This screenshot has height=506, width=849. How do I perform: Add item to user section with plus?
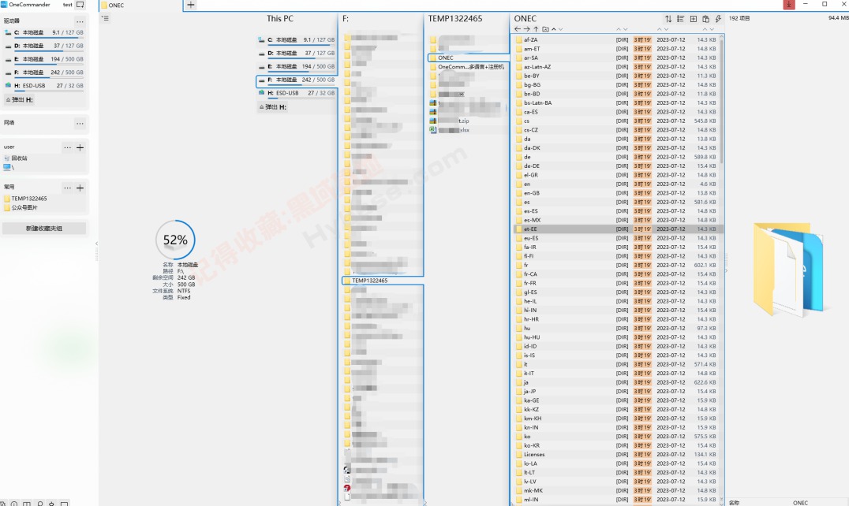[x=80, y=147]
